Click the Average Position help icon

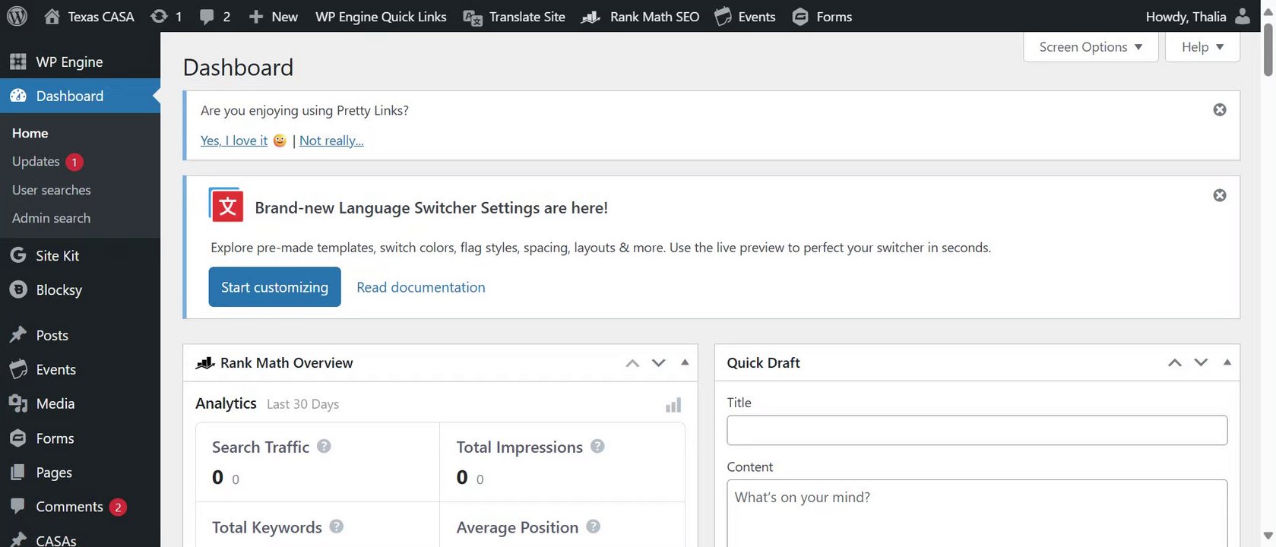click(x=594, y=526)
